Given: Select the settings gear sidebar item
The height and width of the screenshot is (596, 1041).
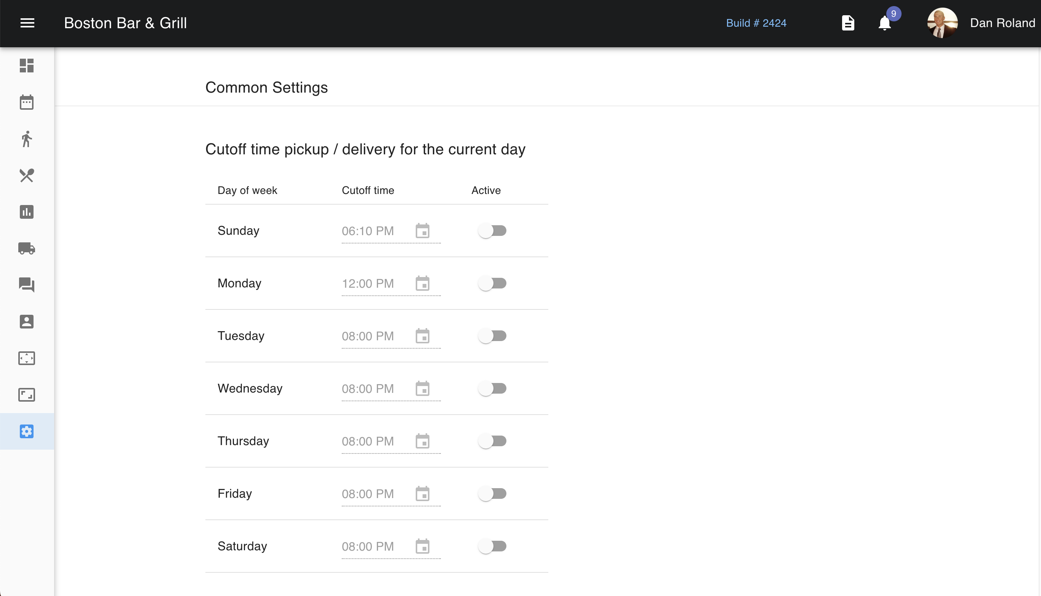Looking at the screenshot, I should (x=27, y=431).
